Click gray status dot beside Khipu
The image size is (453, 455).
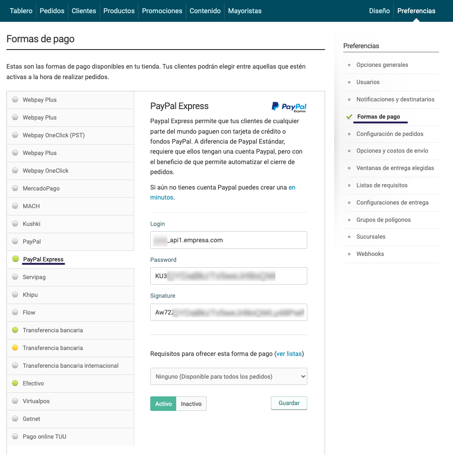15,294
